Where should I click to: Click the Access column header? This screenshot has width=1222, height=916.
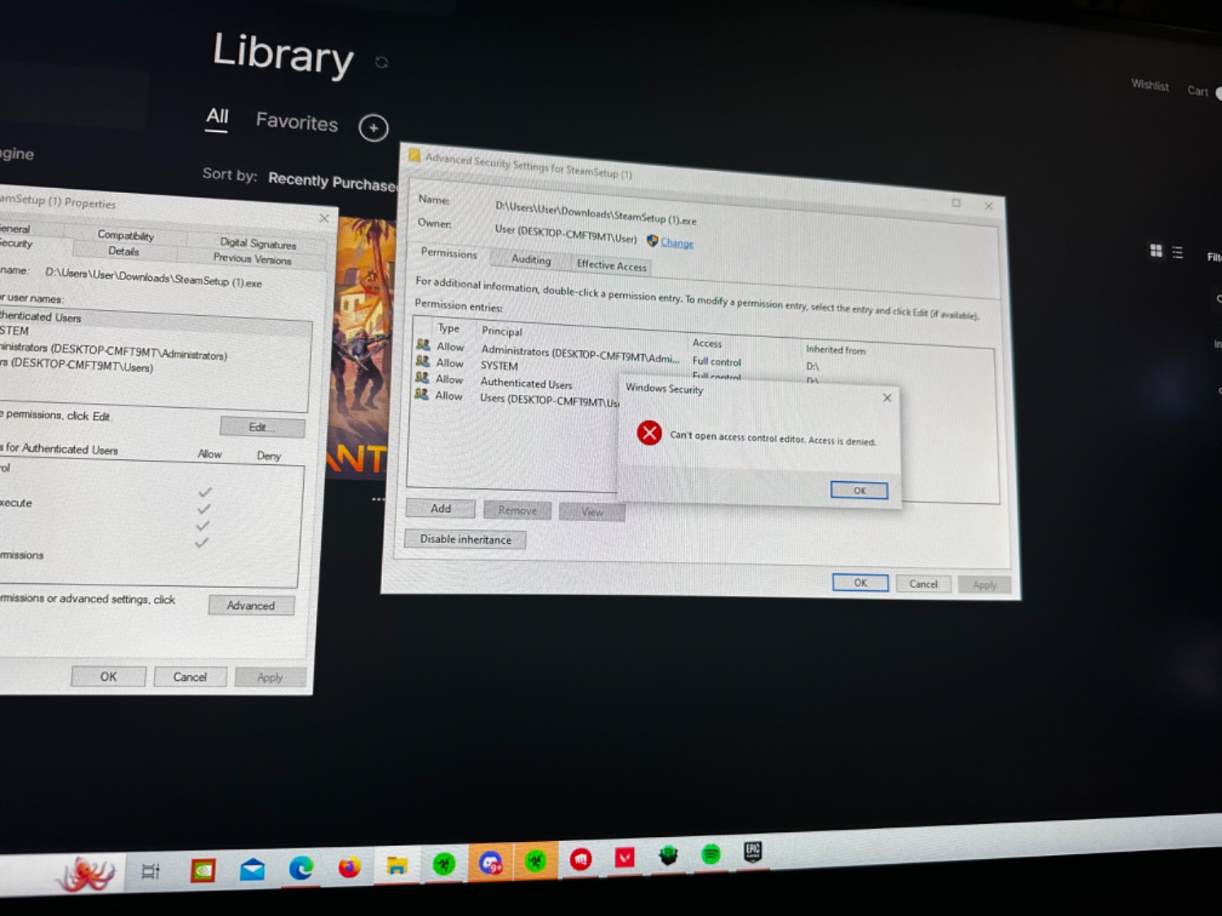pyautogui.click(x=707, y=343)
